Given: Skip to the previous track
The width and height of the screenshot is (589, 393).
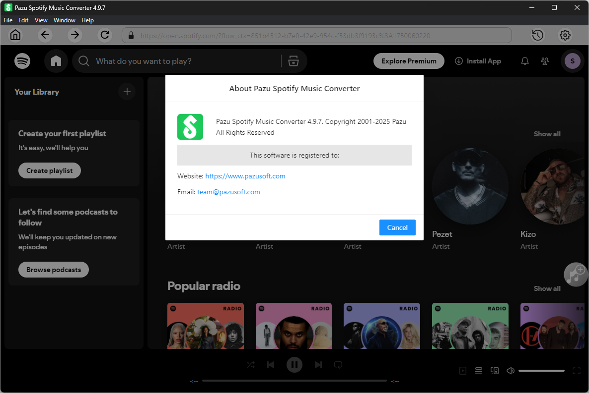Looking at the screenshot, I should click(x=271, y=365).
